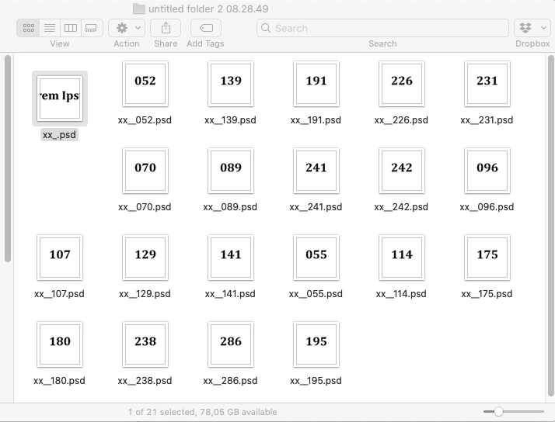Click the xx__107.psd file name
Image resolution: width=555 pixels, height=422 pixels.
[x=59, y=294]
